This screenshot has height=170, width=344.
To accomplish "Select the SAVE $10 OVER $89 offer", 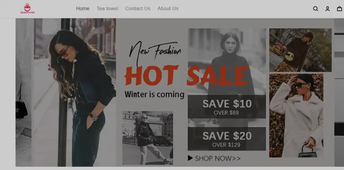I will (227, 107).
